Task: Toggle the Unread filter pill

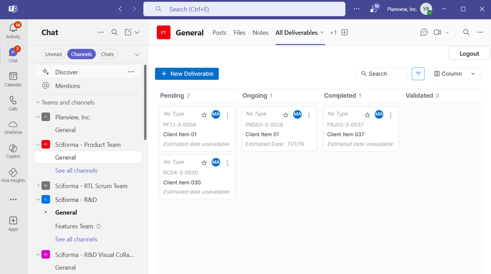Action: click(x=53, y=54)
